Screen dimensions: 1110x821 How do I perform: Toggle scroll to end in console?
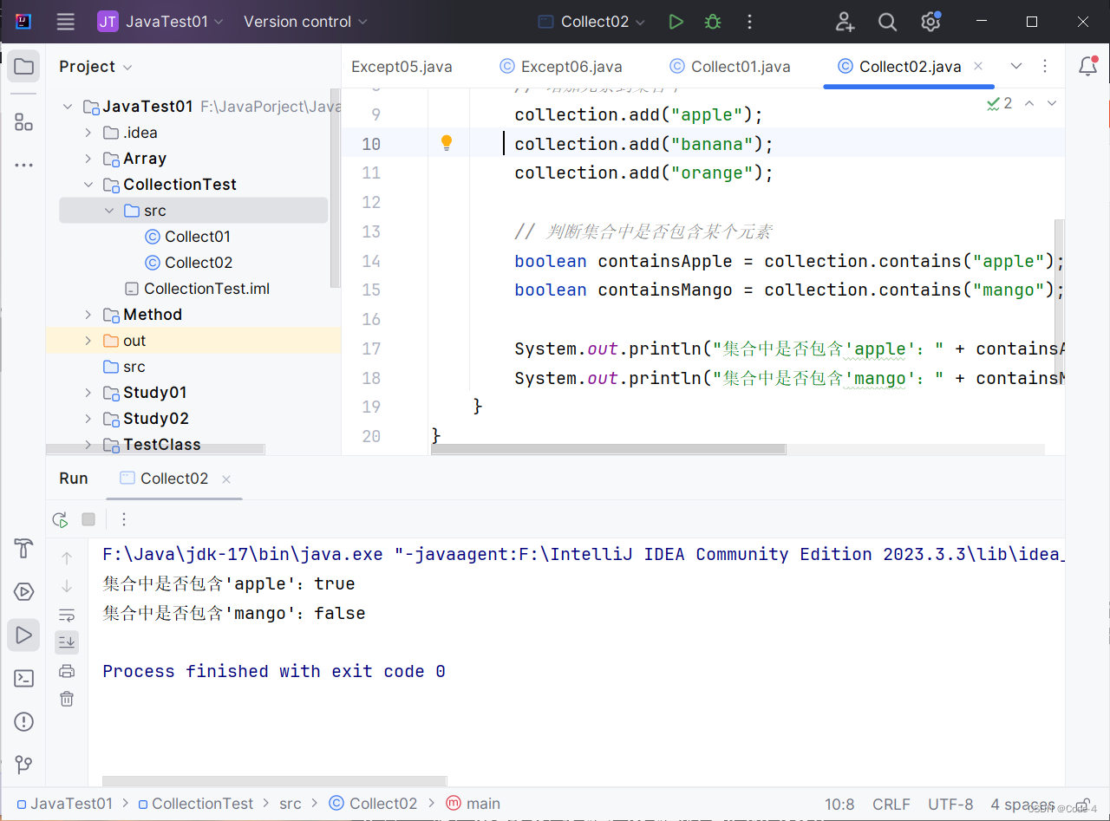tap(67, 642)
